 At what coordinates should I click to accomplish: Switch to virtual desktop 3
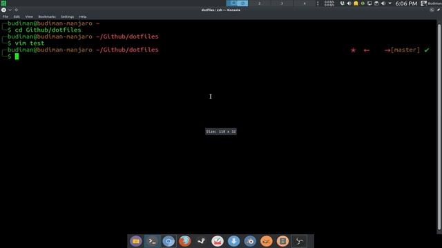tap(282, 3)
